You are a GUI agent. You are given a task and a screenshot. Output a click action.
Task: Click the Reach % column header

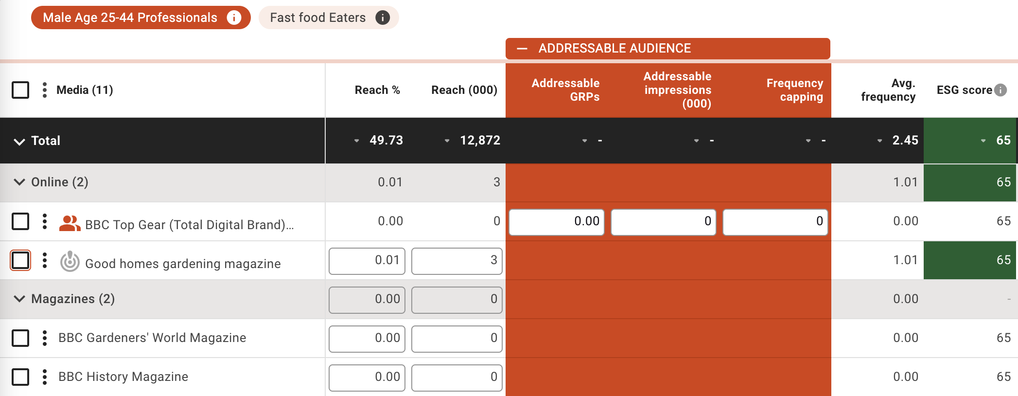[377, 90]
